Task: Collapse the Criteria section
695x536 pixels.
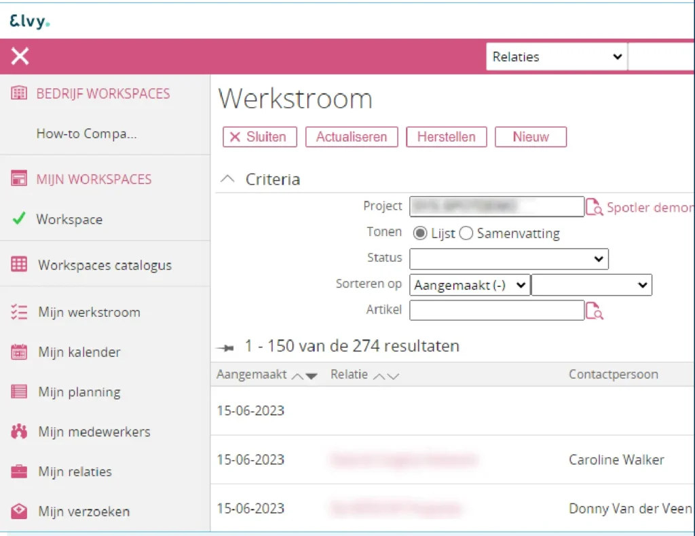Action: 229,179
